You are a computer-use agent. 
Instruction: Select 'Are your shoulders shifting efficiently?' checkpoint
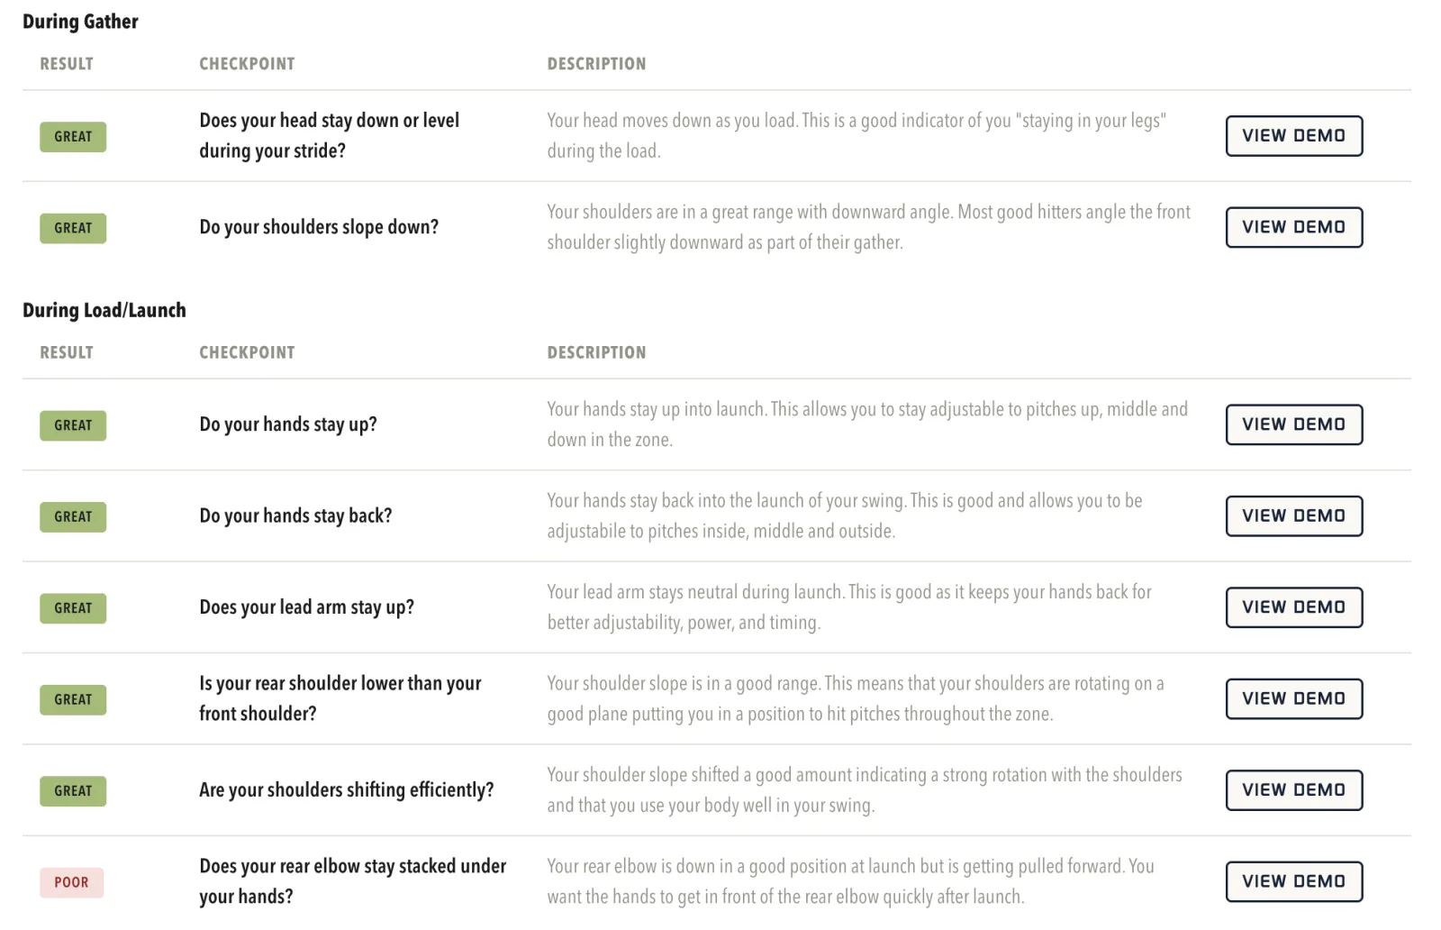(x=347, y=790)
